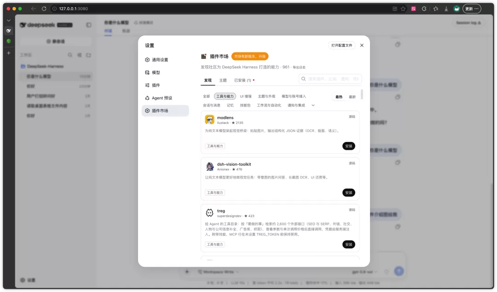Filter plugins by UI 增强
Viewport: 497px width, 292px height.
coord(246,96)
